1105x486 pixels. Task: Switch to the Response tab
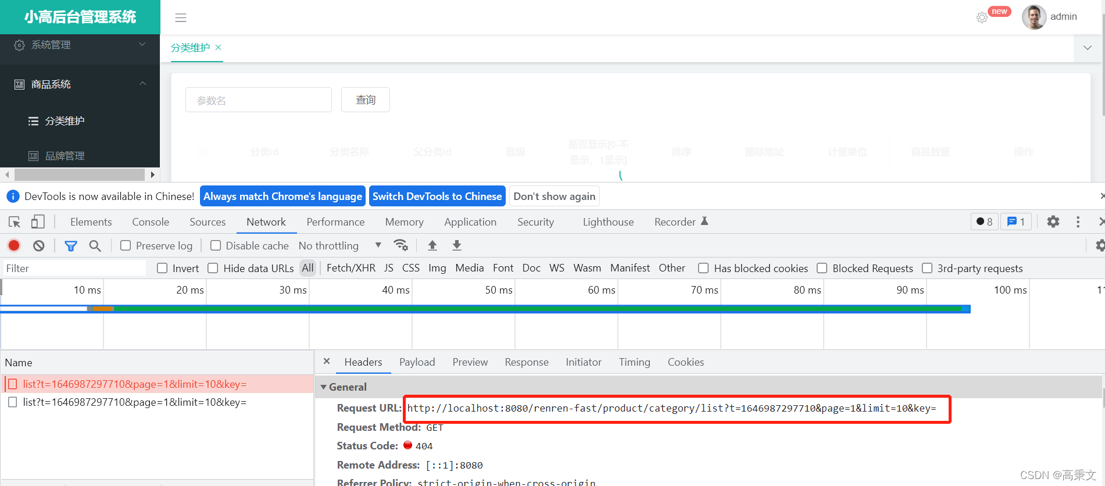point(527,362)
